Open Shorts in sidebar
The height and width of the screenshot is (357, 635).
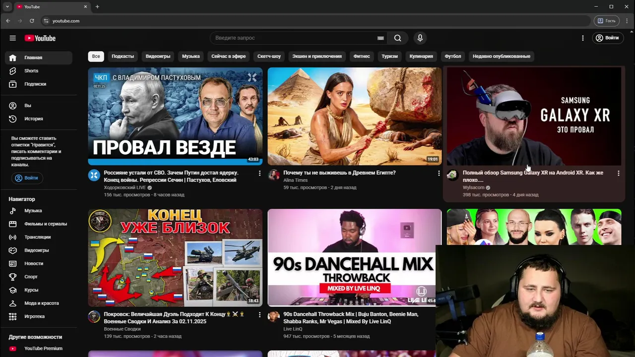coord(39,71)
